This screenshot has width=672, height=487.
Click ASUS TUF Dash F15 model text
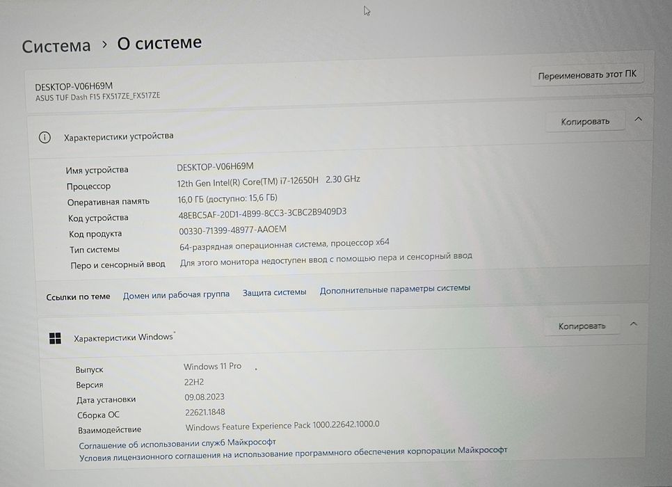97,97
